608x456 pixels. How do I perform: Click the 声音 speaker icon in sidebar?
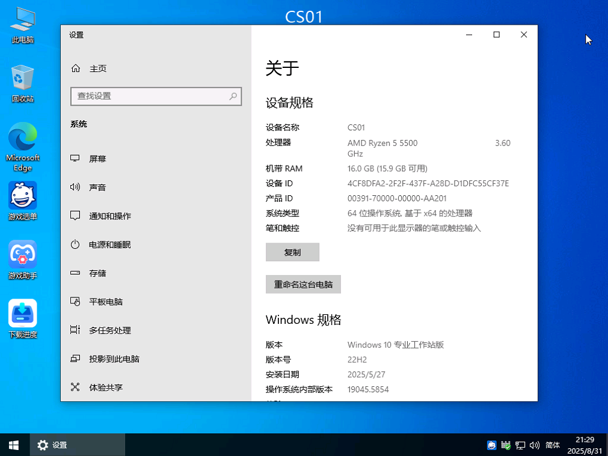click(x=75, y=187)
